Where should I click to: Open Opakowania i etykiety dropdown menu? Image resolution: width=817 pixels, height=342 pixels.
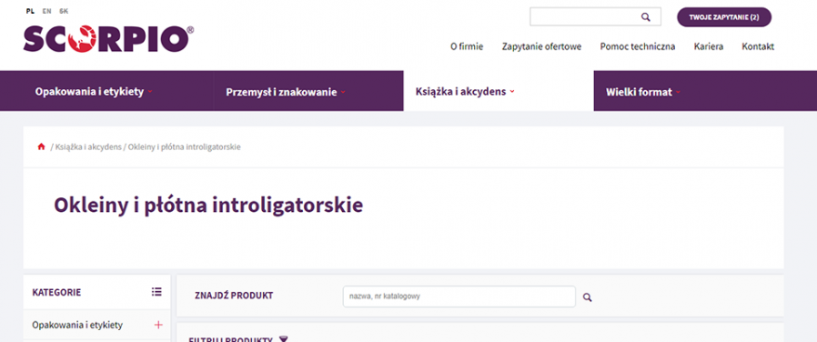coord(94,92)
